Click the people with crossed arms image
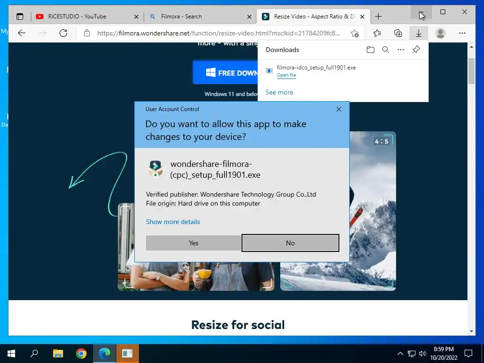Image resolution: width=484 pixels, height=363 pixels. (196, 276)
